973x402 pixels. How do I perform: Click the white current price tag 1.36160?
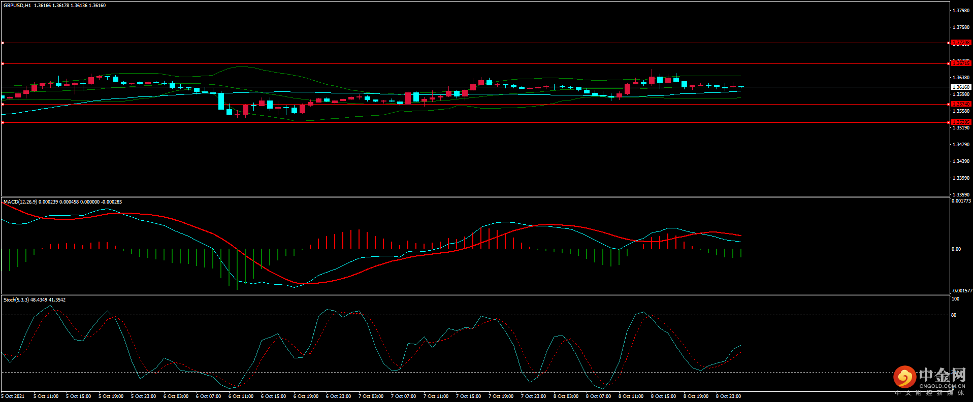point(960,87)
